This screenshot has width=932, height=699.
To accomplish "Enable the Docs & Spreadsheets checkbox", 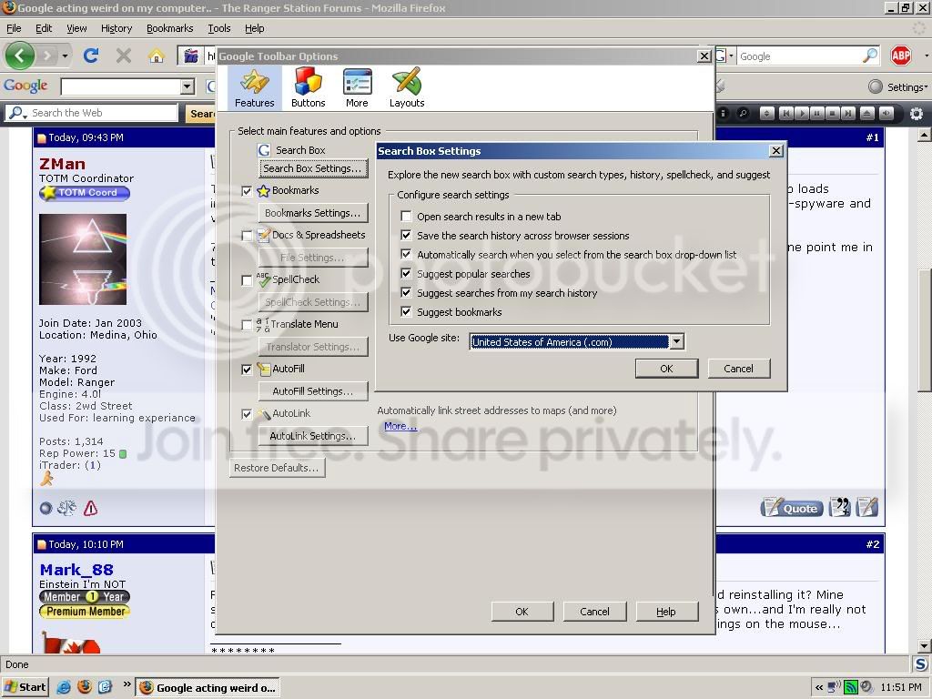I will (x=247, y=236).
